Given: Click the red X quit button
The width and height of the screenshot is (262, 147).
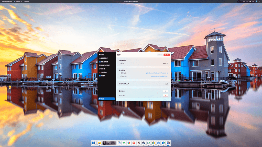Looking at the screenshot, I should click(165, 95).
